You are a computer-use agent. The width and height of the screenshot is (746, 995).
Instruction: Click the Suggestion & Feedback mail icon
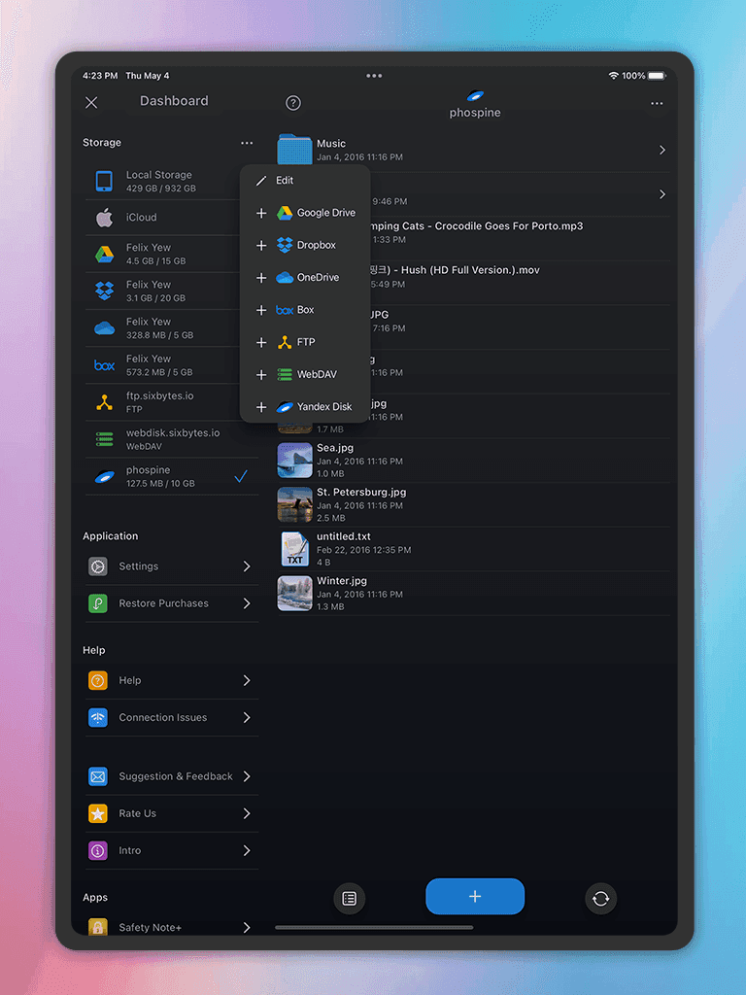pos(98,776)
